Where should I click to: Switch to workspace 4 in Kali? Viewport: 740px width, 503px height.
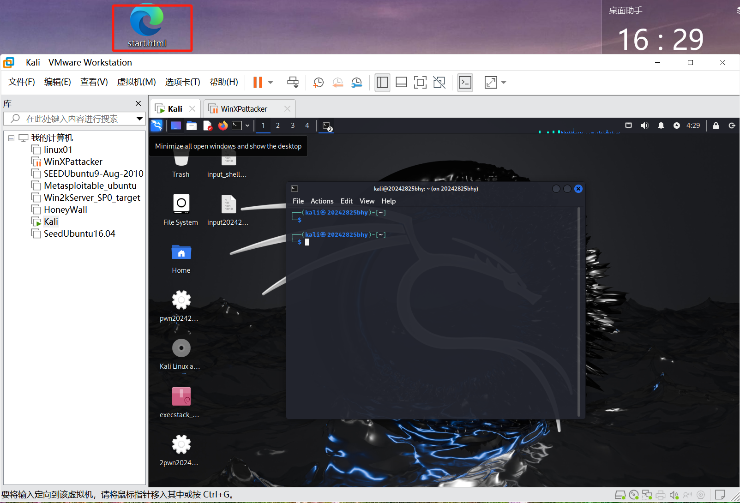click(x=307, y=126)
